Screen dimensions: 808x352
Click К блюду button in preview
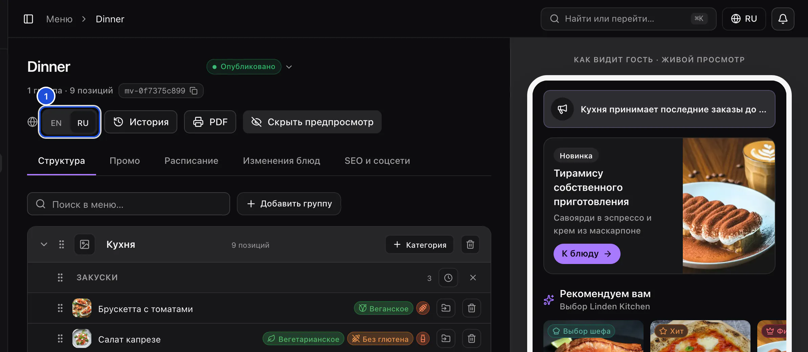(587, 254)
